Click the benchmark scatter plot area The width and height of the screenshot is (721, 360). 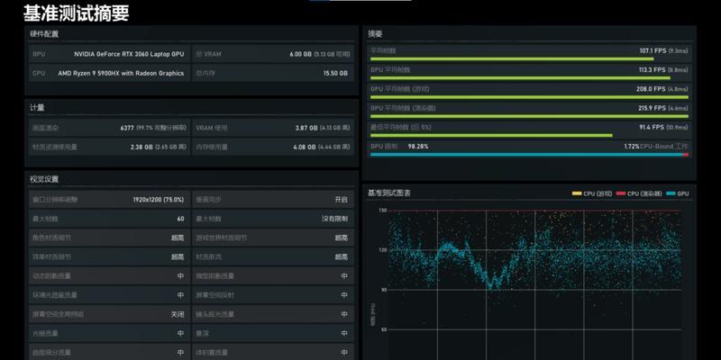point(534,284)
